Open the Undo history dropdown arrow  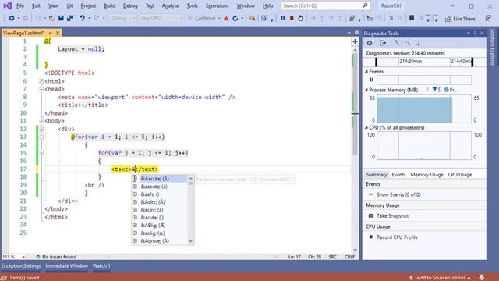(x=89, y=18)
